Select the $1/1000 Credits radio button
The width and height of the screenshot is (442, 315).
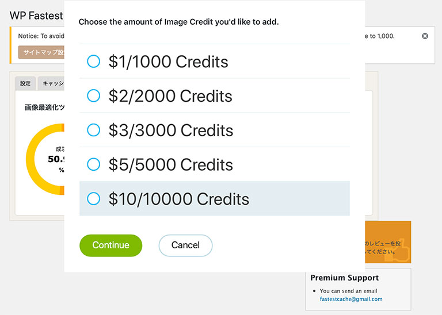(x=94, y=62)
